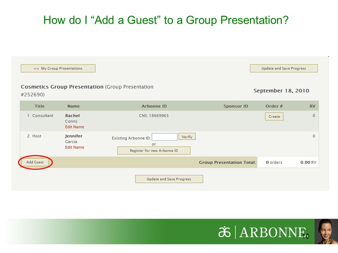338x253 pixels.
Task: Click the 0.00 RV total
Action: coord(308,162)
